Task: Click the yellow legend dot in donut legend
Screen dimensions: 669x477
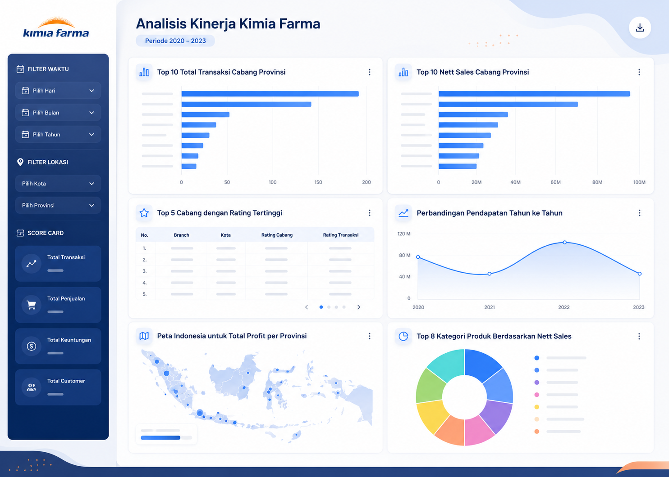Action: point(536,407)
